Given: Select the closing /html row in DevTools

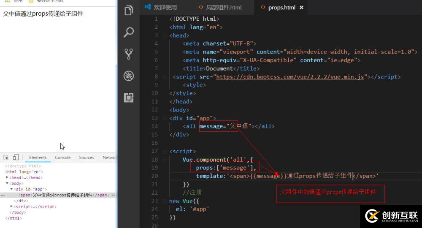Looking at the screenshot, I should pyautogui.click(x=13, y=218).
